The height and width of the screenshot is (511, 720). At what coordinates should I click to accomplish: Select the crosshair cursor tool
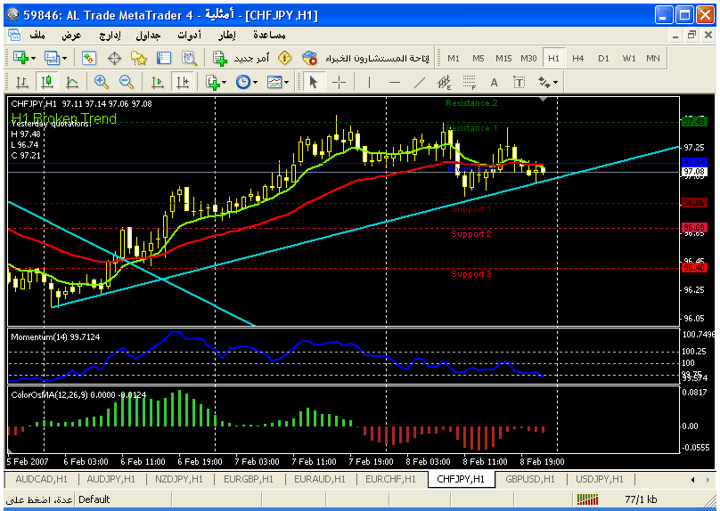click(340, 82)
